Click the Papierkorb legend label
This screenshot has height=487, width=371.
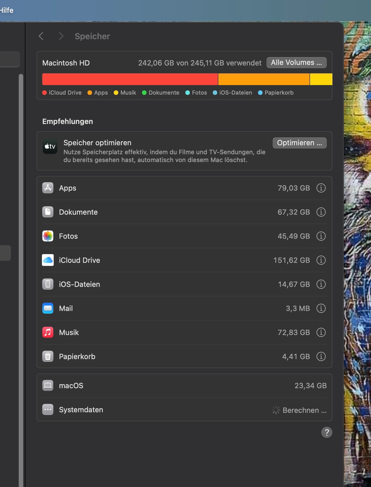(x=279, y=93)
